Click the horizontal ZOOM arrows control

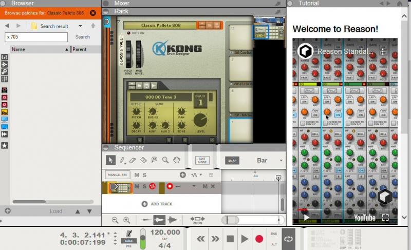point(197,220)
